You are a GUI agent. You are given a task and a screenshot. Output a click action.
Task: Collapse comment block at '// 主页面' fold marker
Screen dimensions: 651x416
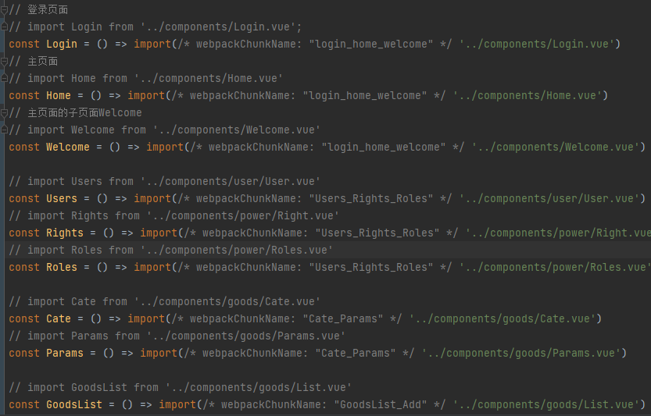[x=4, y=62]
